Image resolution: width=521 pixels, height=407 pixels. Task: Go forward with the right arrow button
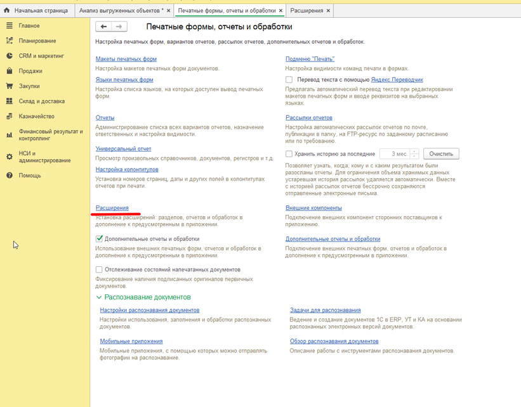coord(119,27)
